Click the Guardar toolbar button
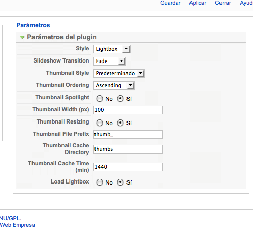Image resolution: width=253 pixels, height=244 pixels. (x=170, y=3)
